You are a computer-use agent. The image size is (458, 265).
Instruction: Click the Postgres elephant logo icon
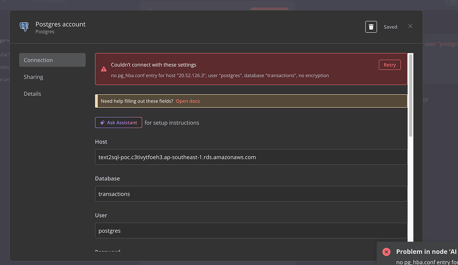click(x=24, y=27)
